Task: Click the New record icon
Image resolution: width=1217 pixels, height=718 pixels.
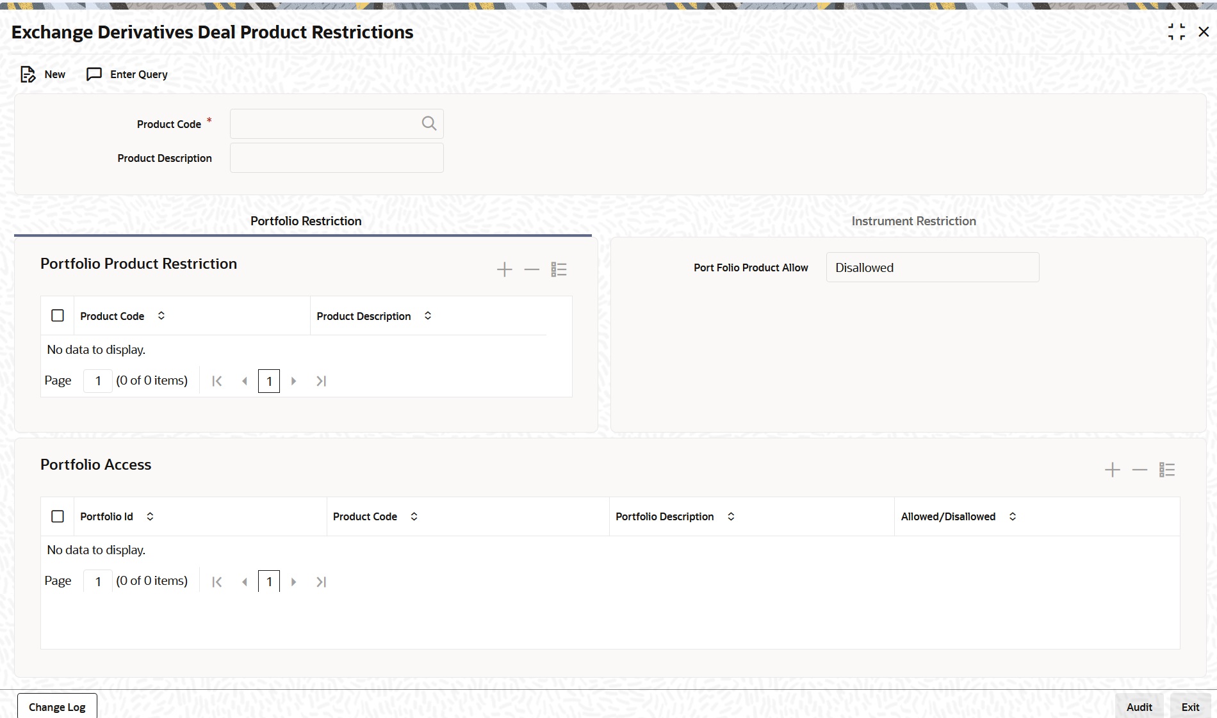Action: (x=28, y=74)
